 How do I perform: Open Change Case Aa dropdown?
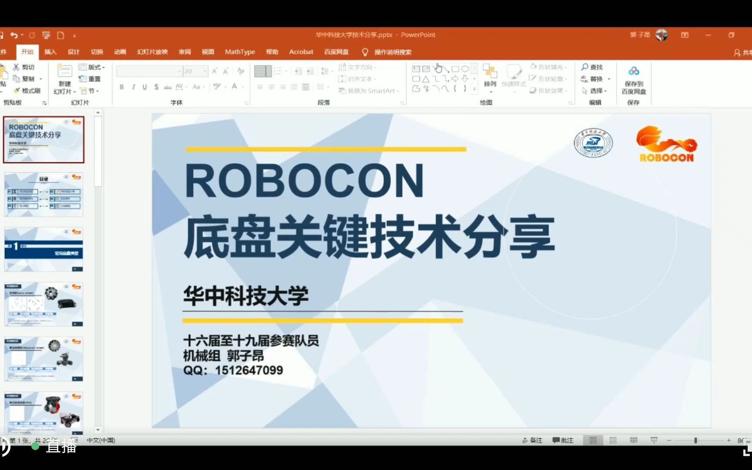tap(198, 87)
